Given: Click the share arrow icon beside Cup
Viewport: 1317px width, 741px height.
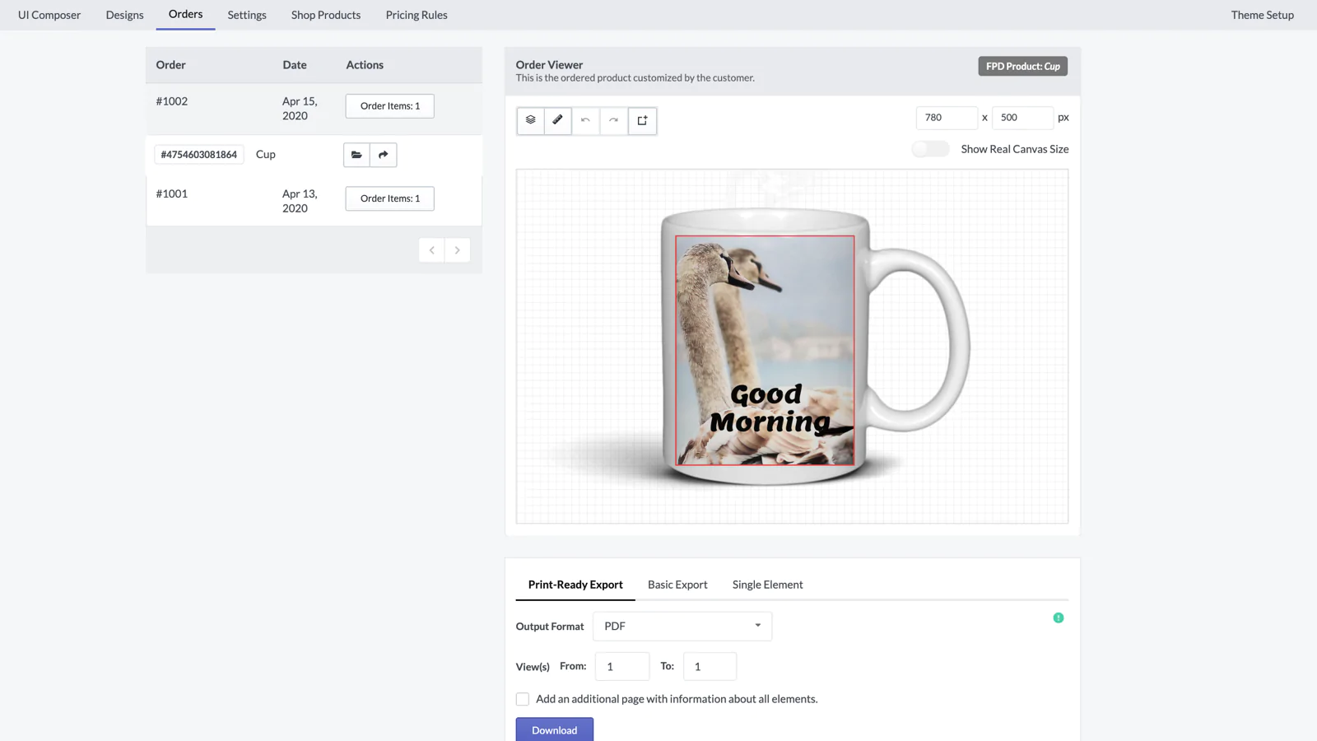Looking at the screenshot, I should point(383,155).
